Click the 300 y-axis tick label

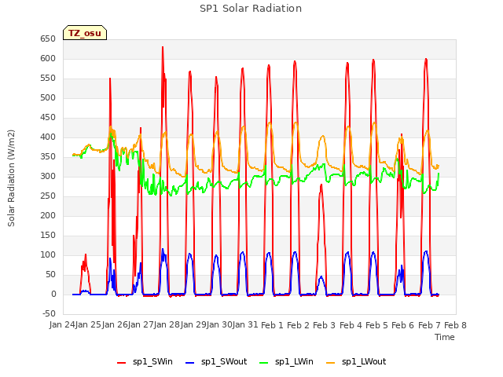[x=48, y=176]
